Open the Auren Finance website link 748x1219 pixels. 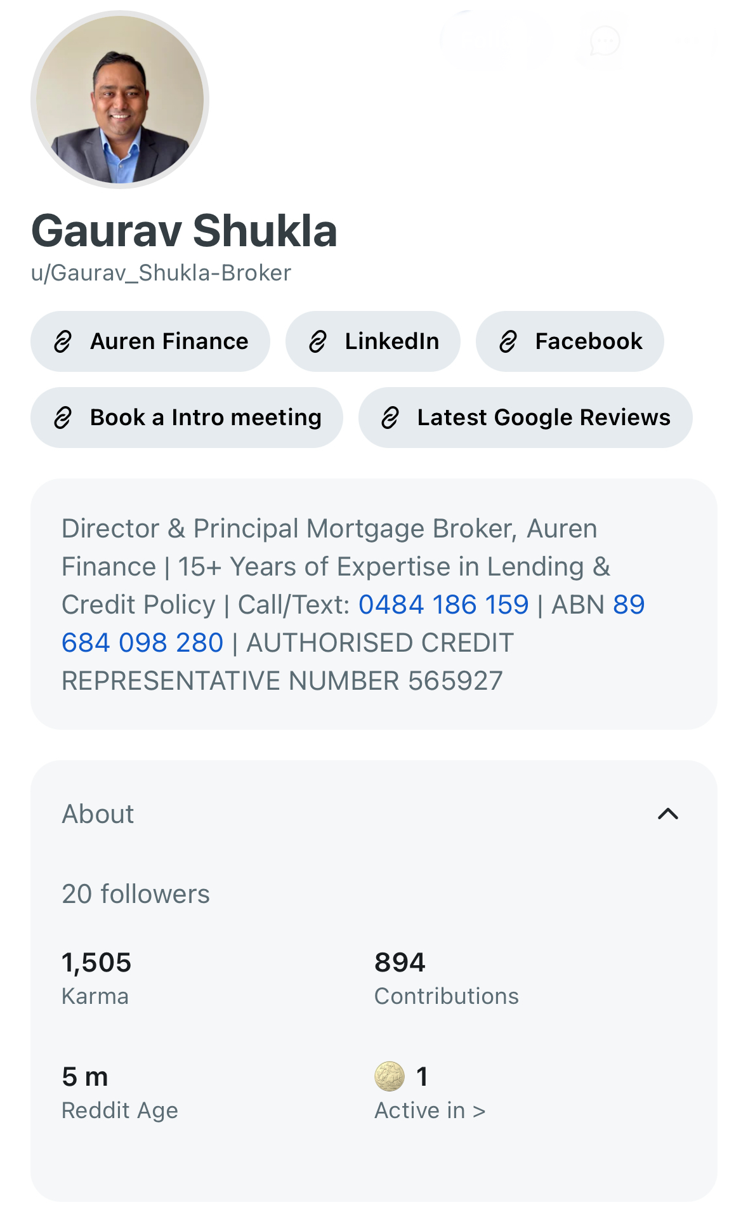(150, 341)
